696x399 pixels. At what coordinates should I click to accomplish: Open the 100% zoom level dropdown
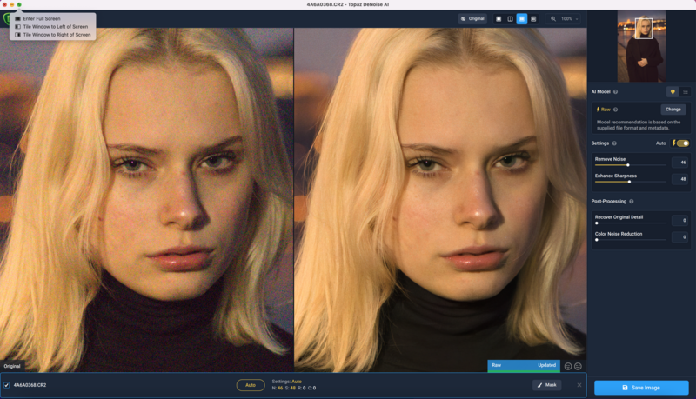(570, 18)
